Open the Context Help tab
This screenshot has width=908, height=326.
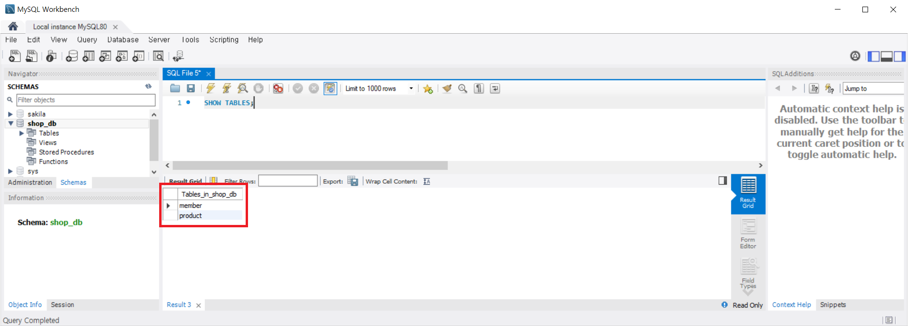[x=791, y=305]
